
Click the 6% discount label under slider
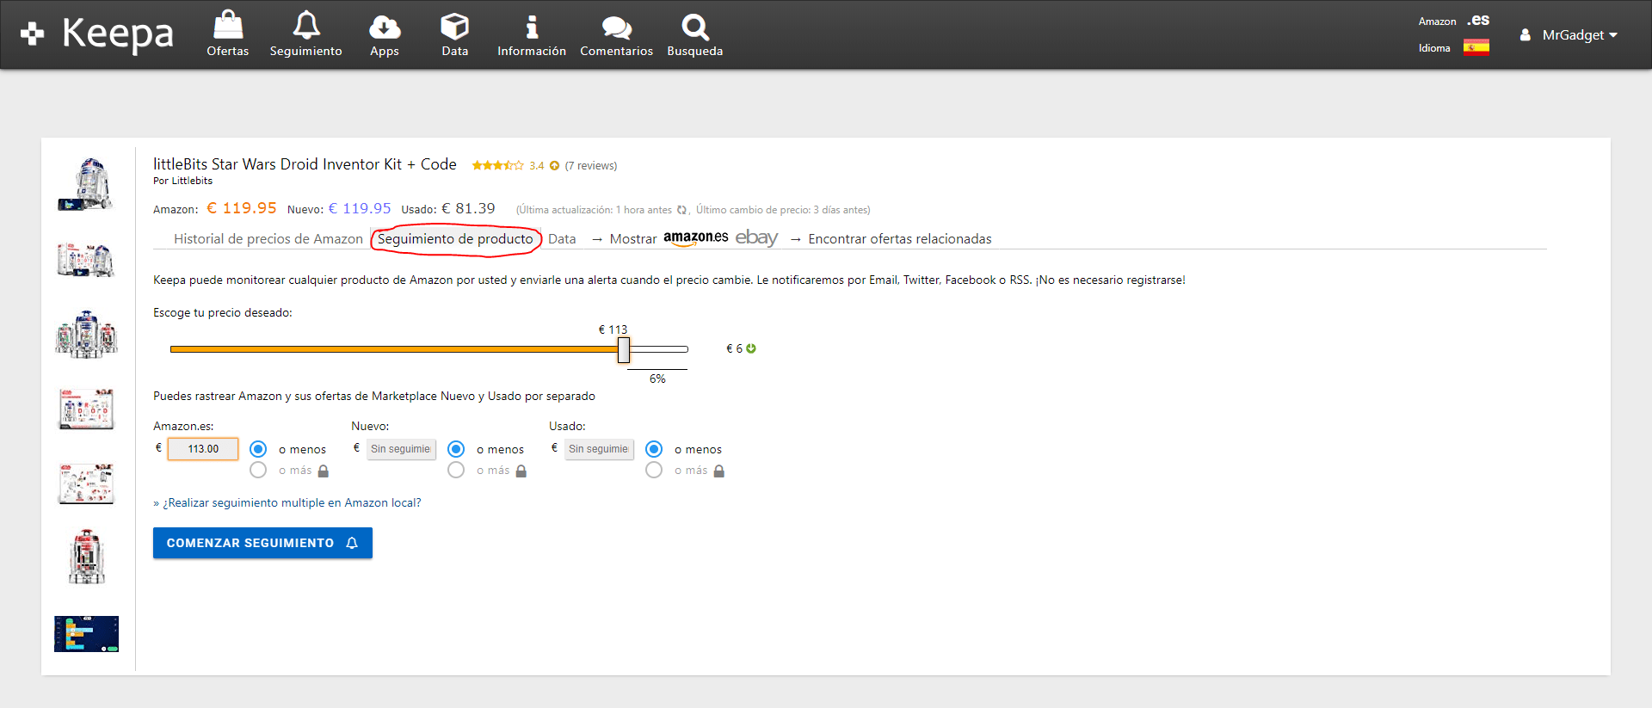[x=657, y=379]
